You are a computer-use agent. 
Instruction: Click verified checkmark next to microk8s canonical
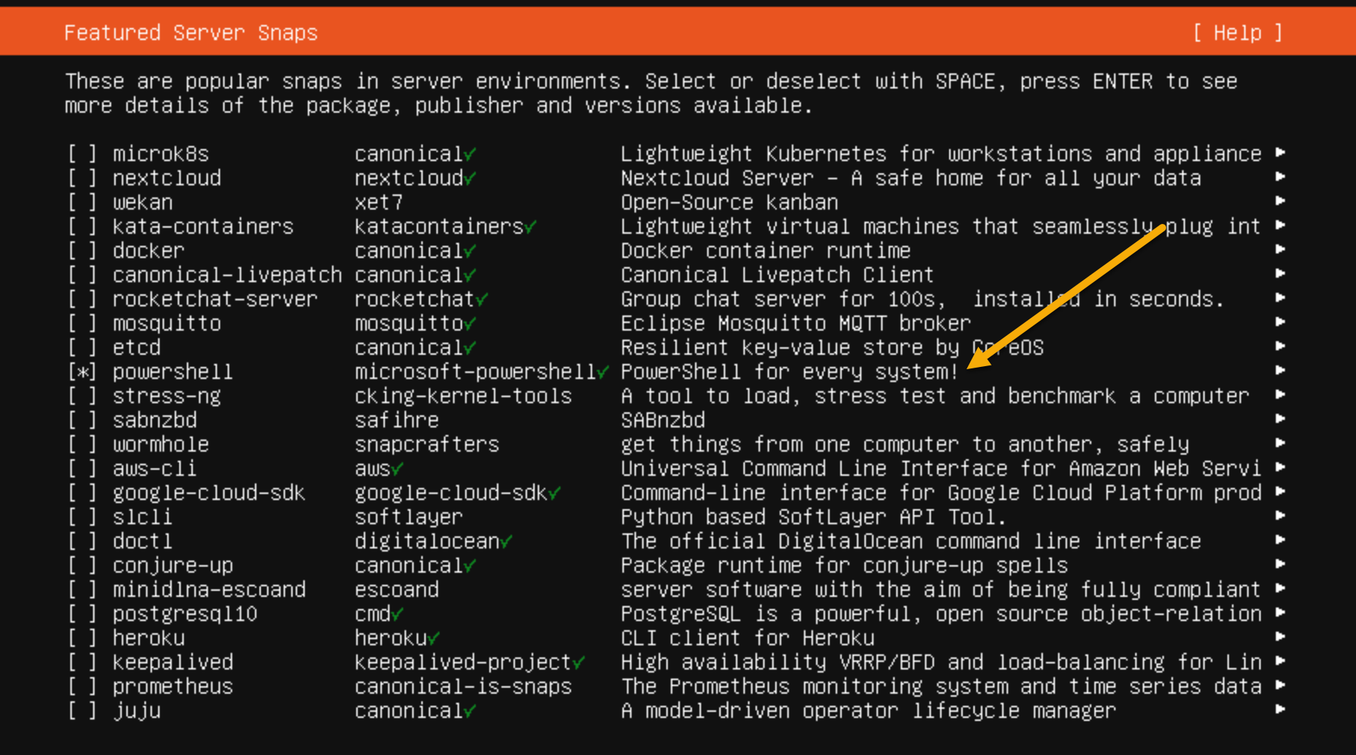[x=470, y=155]
